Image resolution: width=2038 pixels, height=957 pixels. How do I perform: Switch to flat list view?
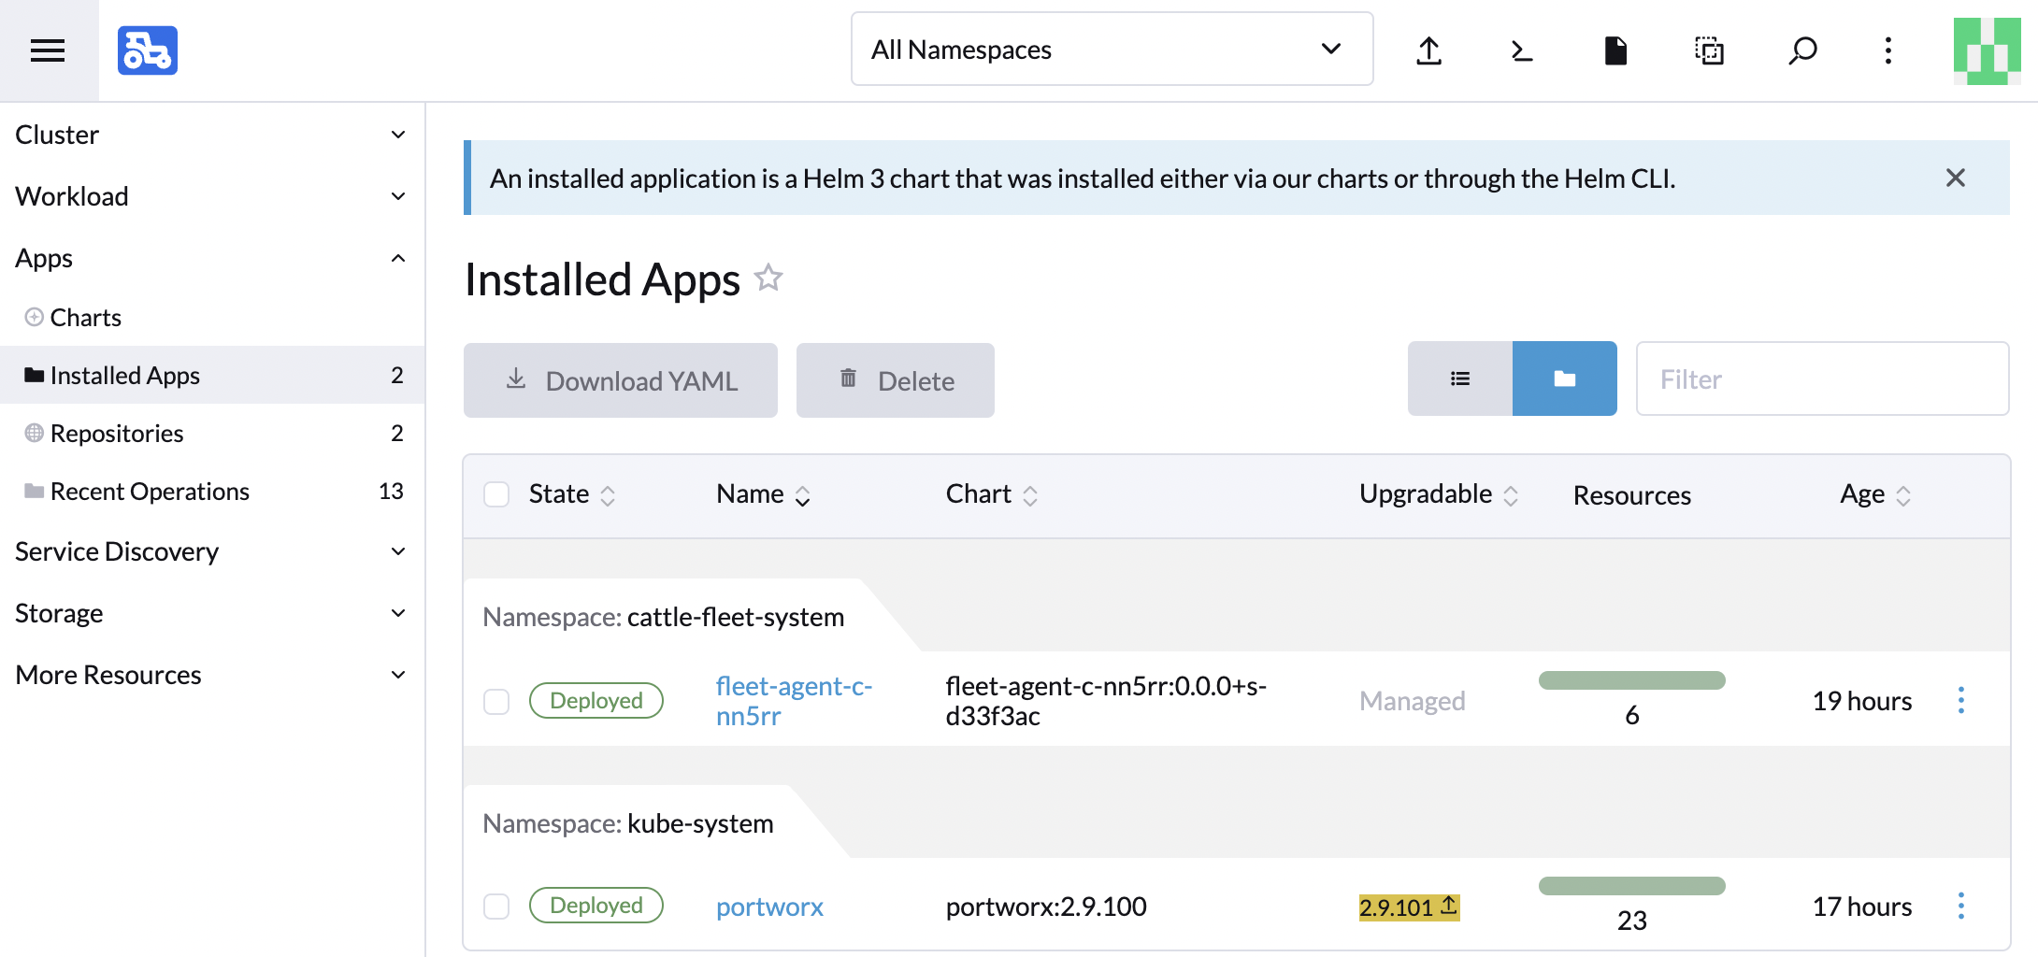(x=1460, y=379)
